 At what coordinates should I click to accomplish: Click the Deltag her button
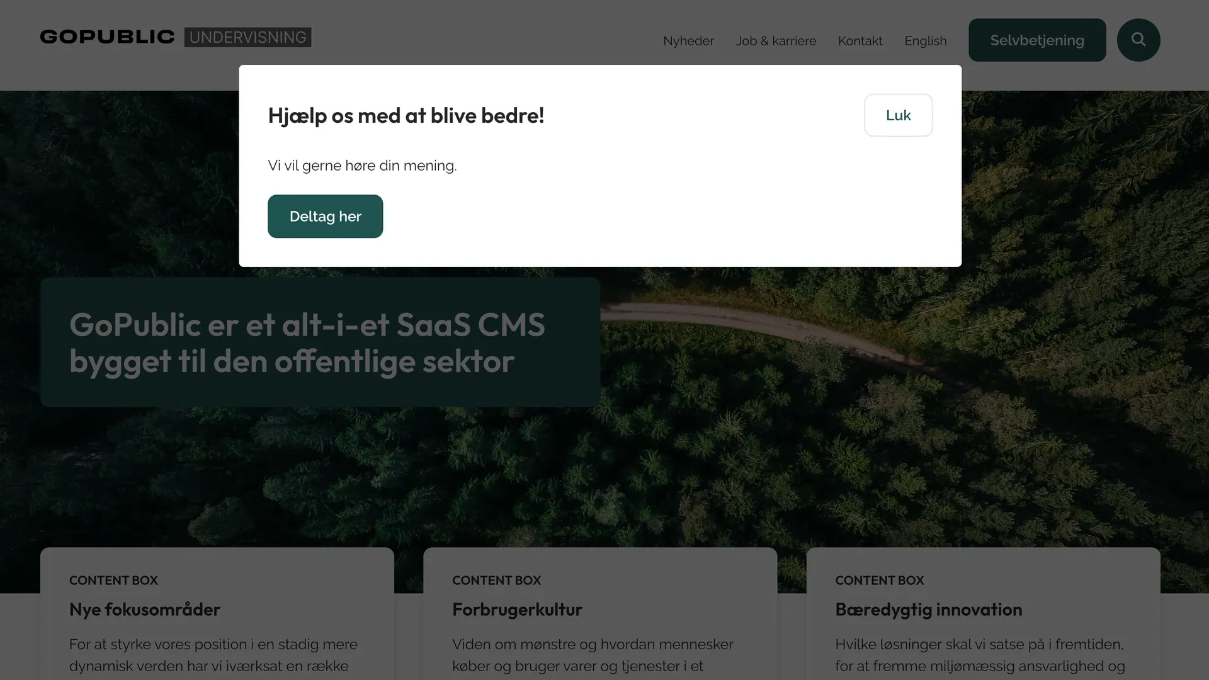tap(325, 216)
